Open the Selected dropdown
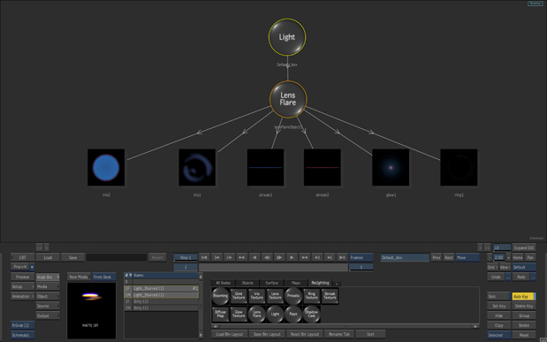 coord(499,335)
